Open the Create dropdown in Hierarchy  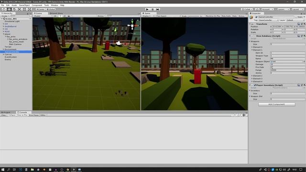point(5,16)
